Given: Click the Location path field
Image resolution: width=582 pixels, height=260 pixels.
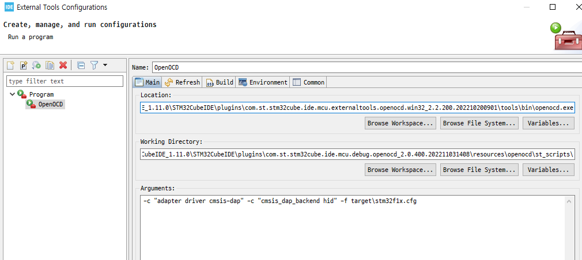Looking at the screenshot, I should pos(357,108).
